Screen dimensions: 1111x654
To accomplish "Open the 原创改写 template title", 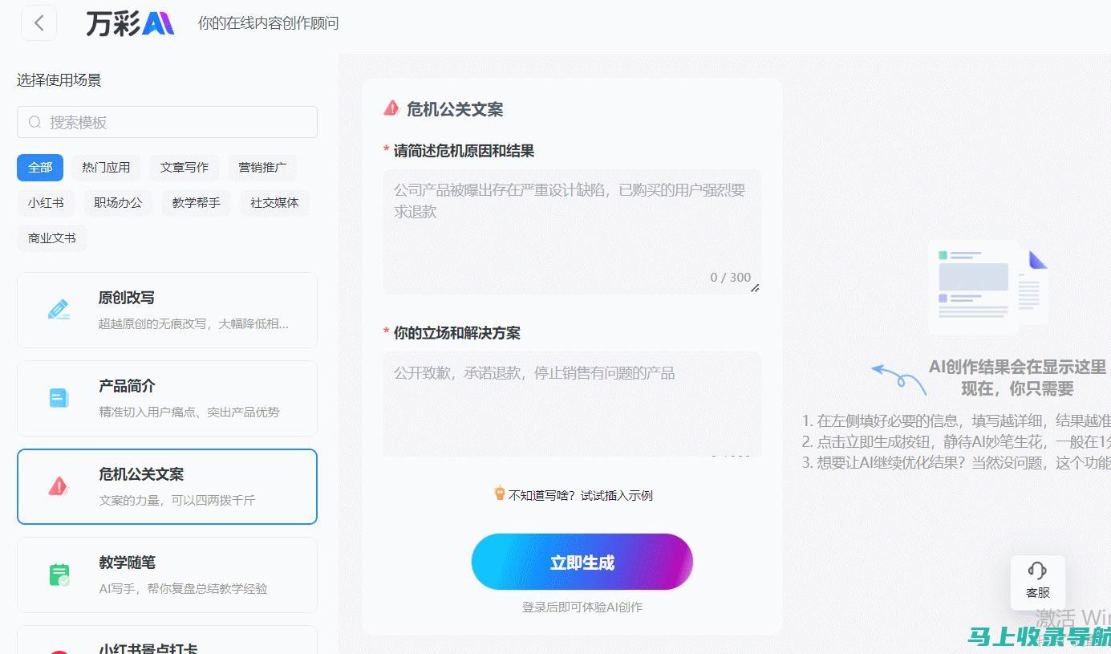I will pyautogui.click(x=127, y=298).
